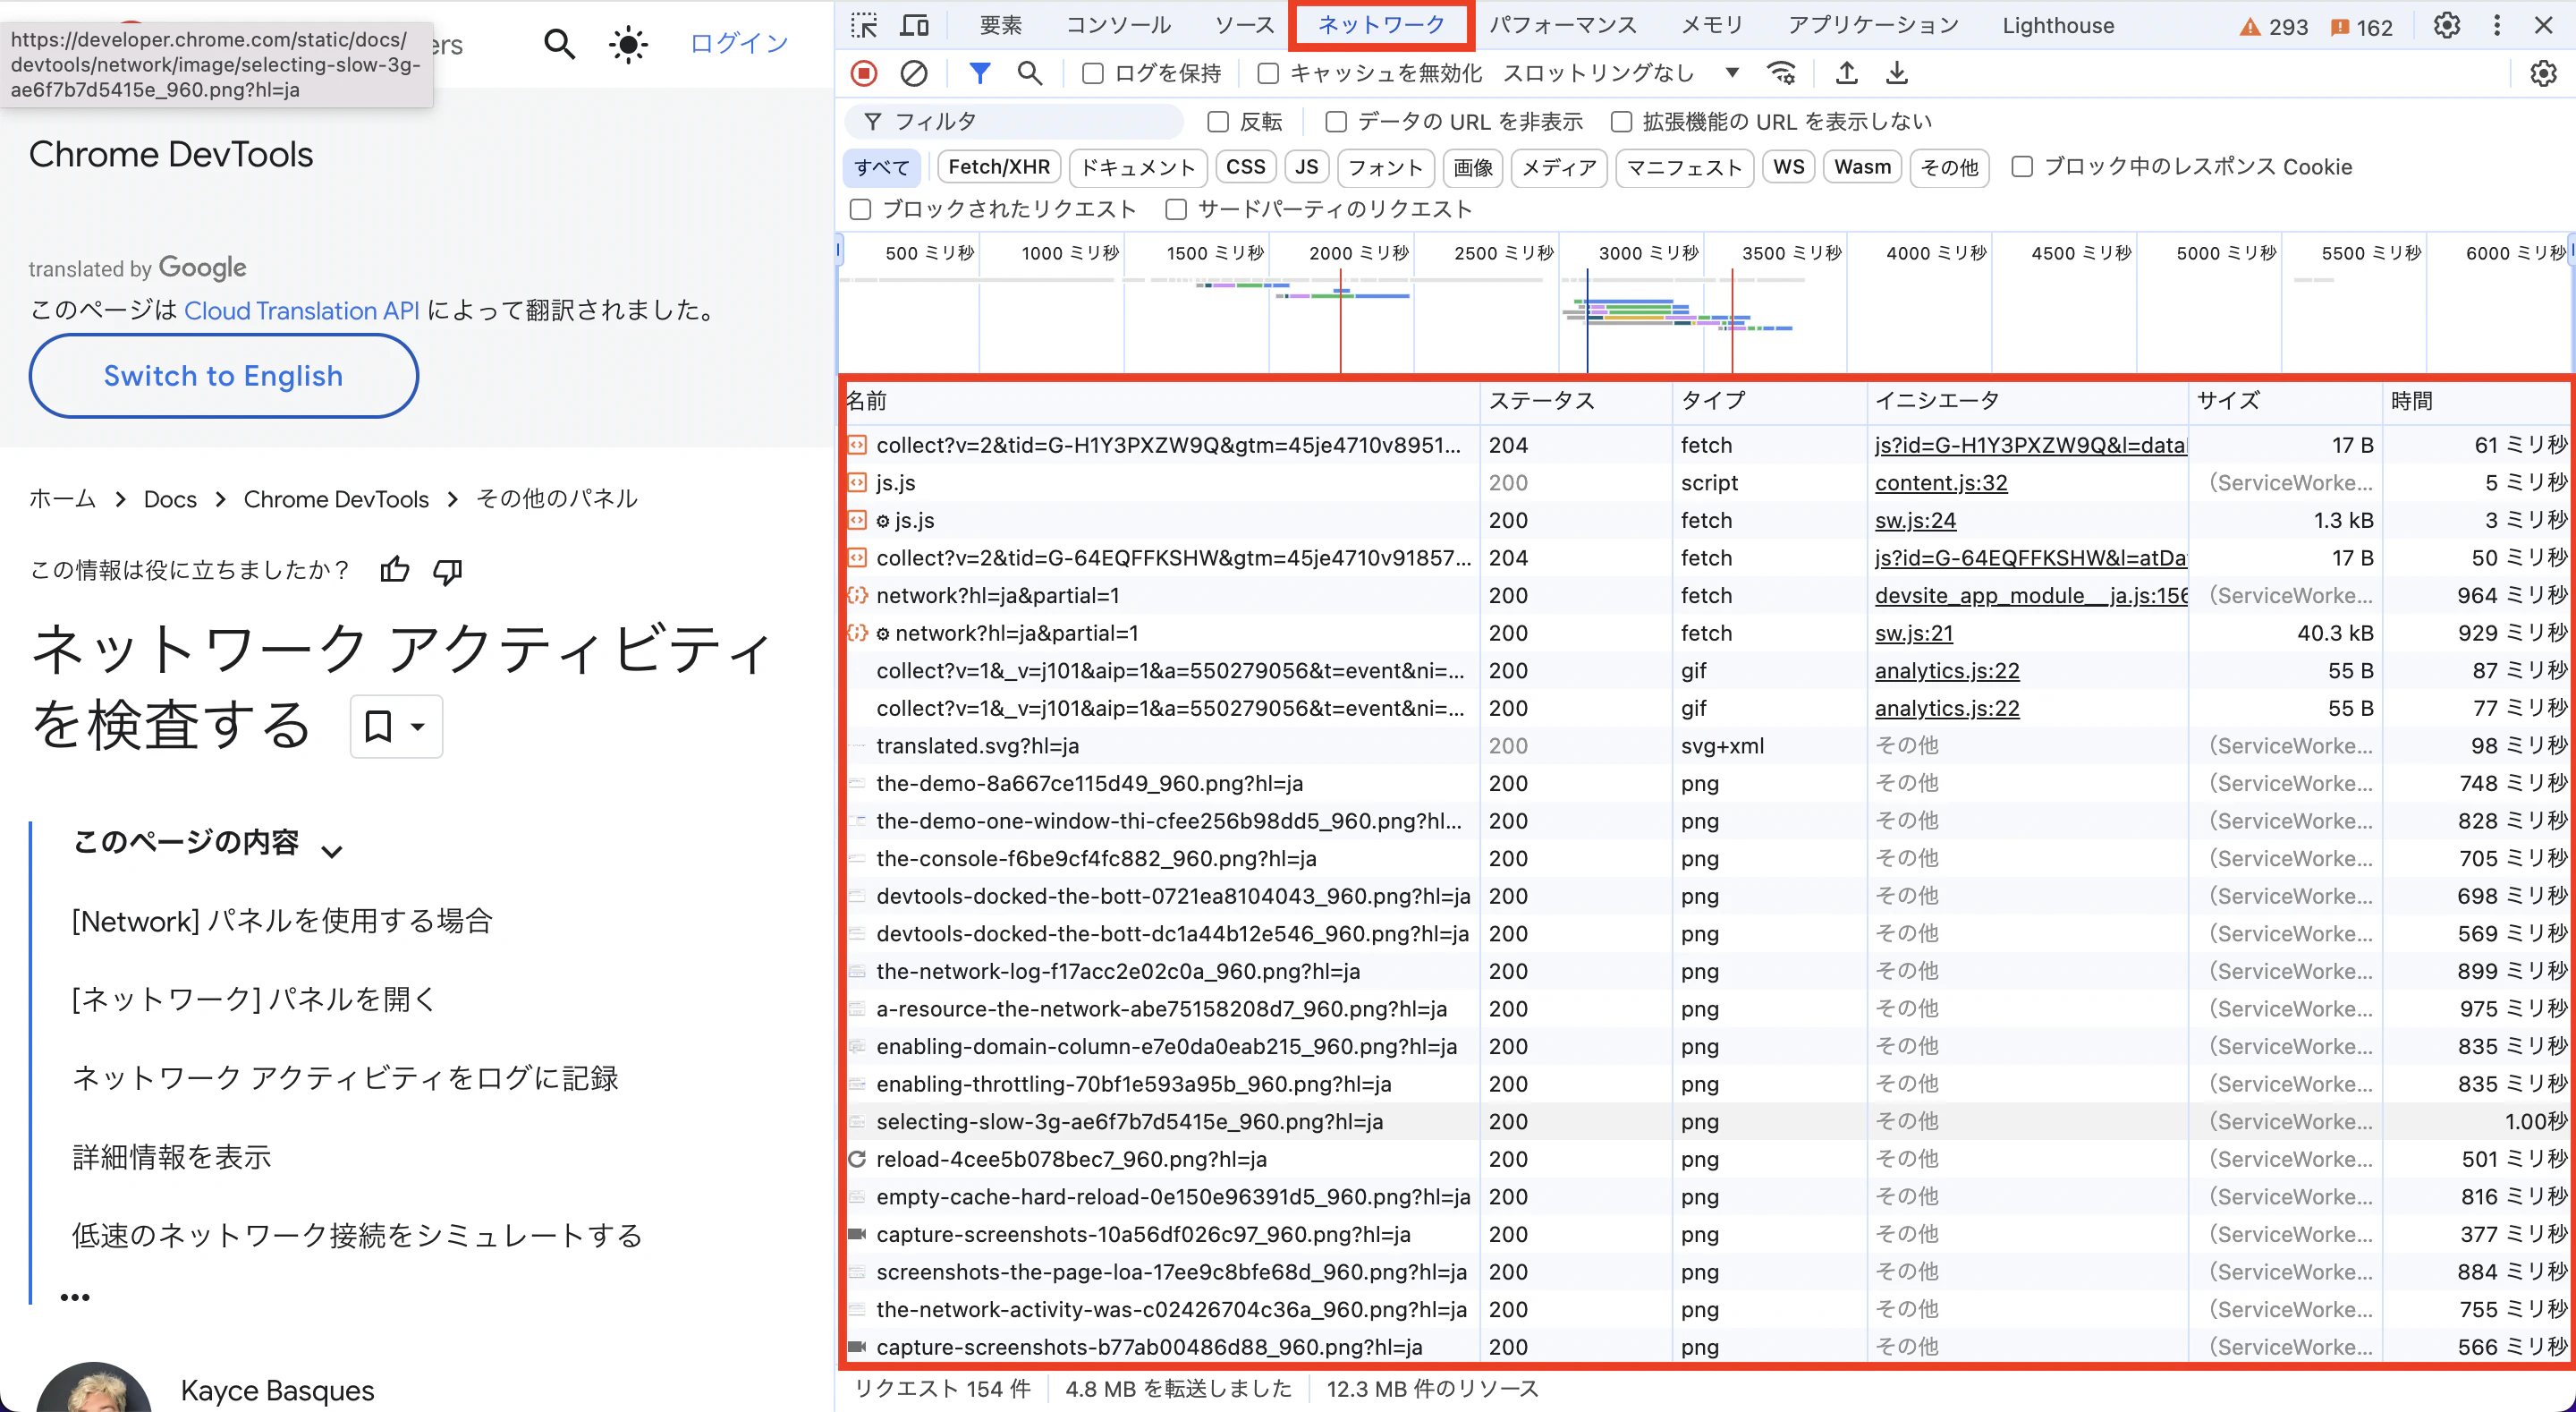This screenshot has height=1412, width=2576.
Task: Check 拡張機能の URL を表示しない checkbox
Action: pos(1621,122)
